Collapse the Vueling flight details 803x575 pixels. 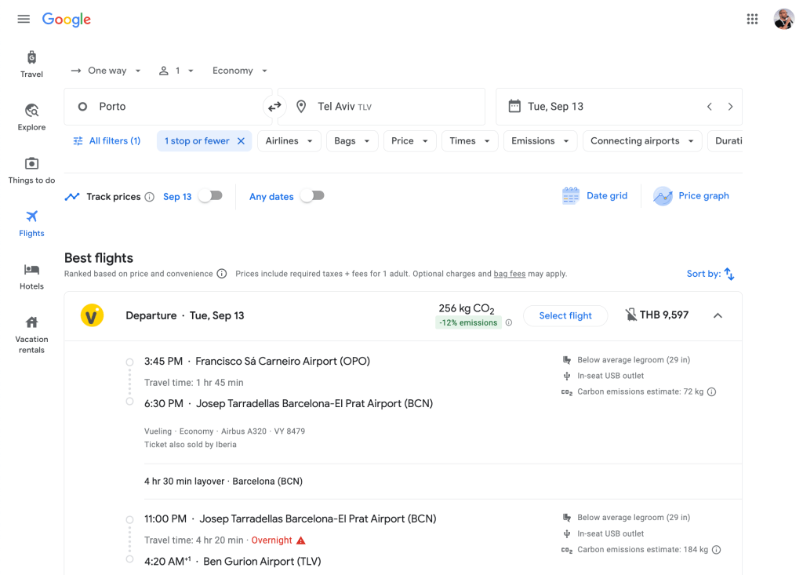718,315
